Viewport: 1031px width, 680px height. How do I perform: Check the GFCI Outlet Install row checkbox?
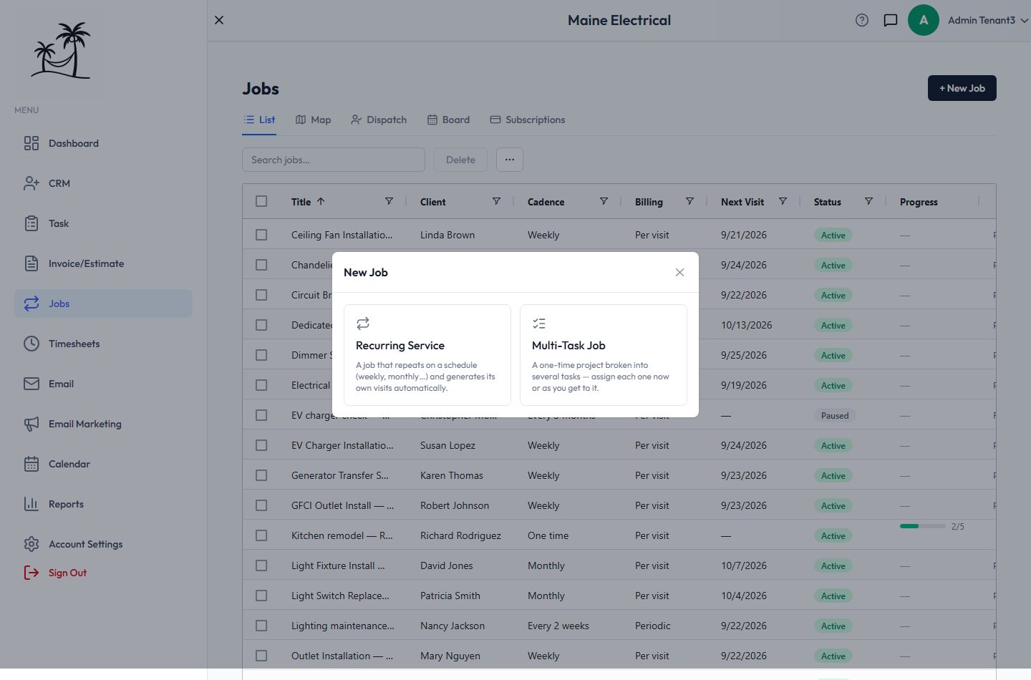[x=261, y=505]
